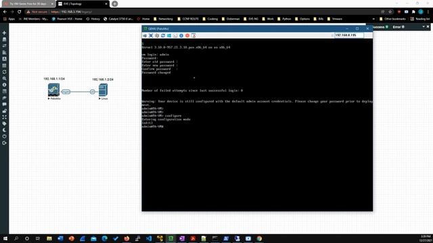433x243 pixels.
Task: Collapse the notifications panel arrow
Action: tap(424, 27)
